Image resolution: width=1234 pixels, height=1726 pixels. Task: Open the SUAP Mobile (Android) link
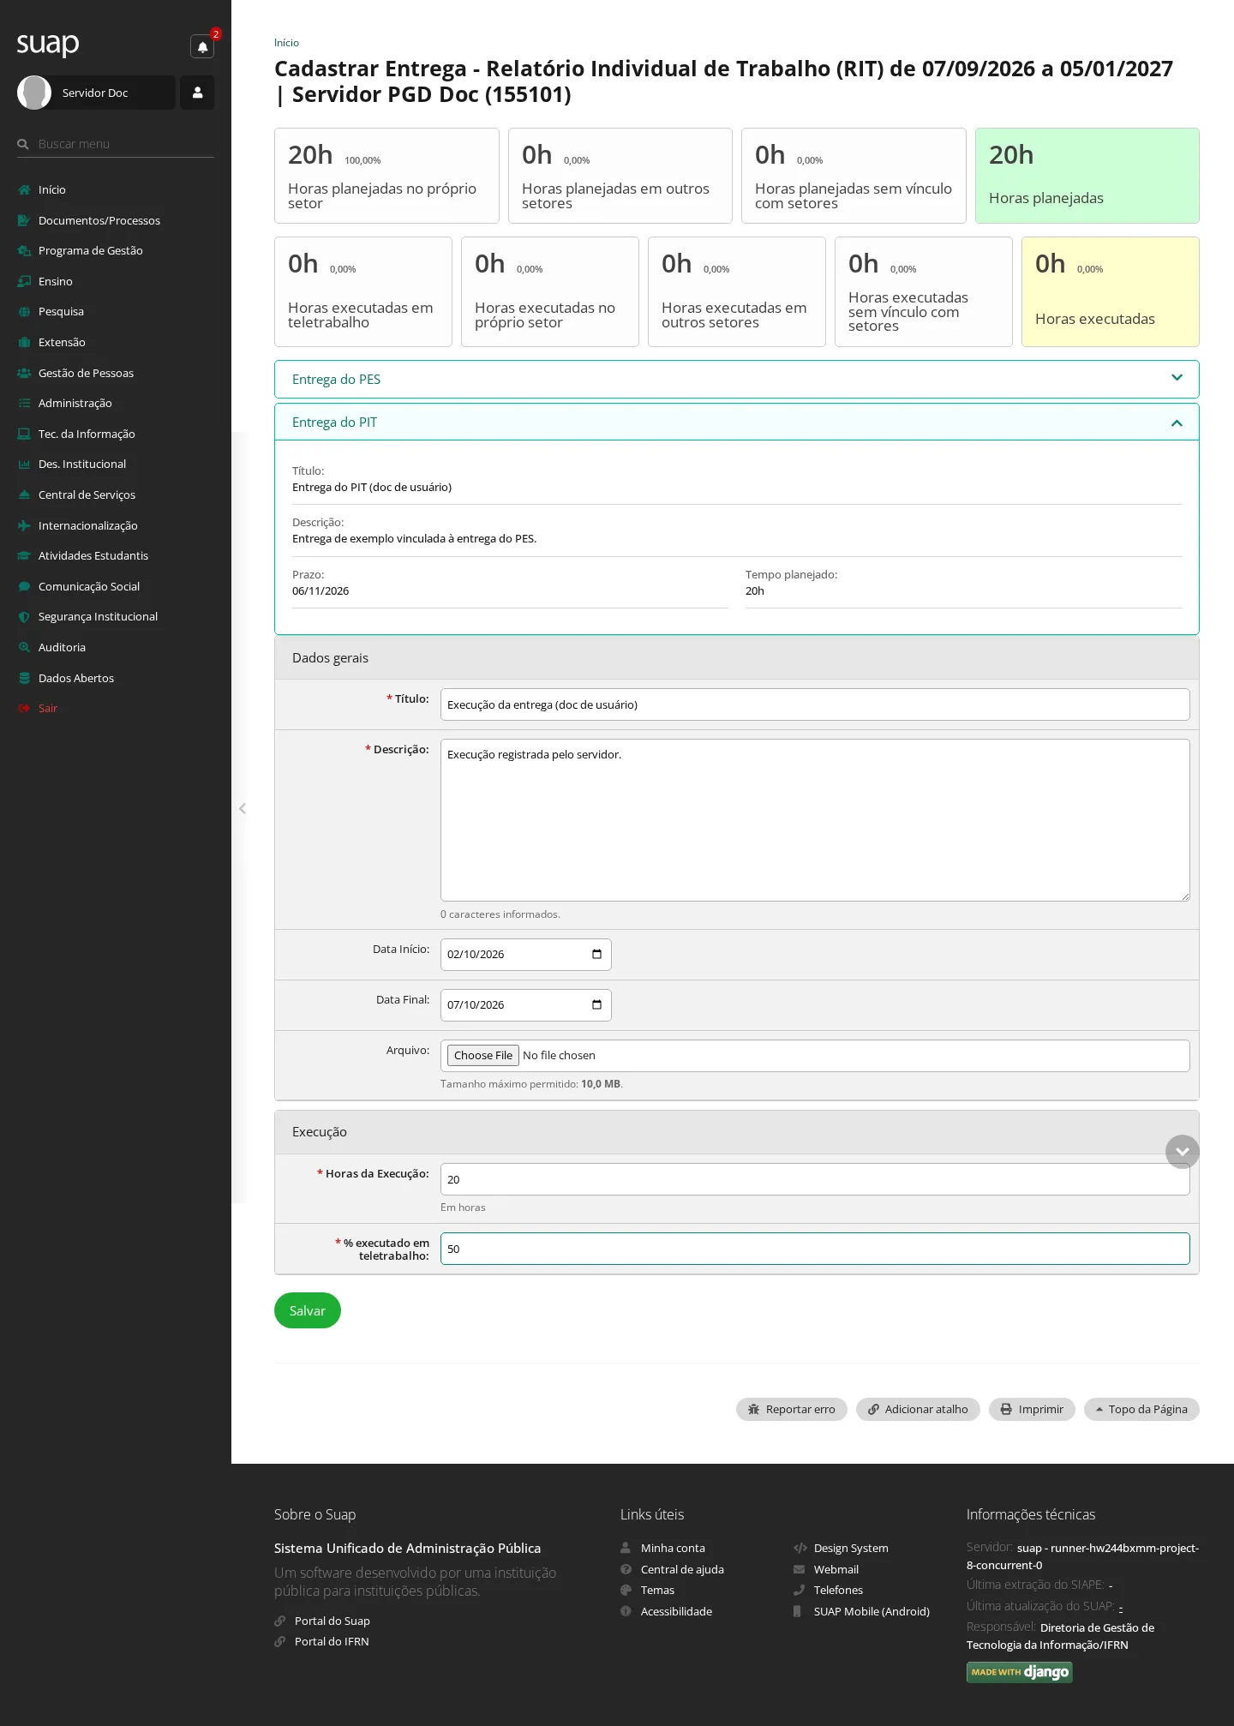point(872,1611)
